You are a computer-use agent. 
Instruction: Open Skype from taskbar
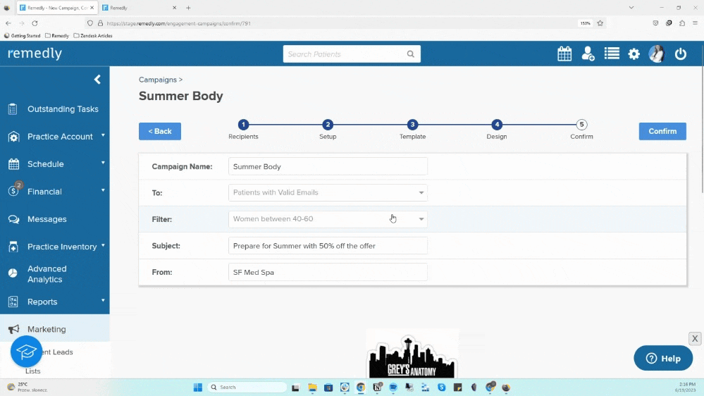click(442, 387)
